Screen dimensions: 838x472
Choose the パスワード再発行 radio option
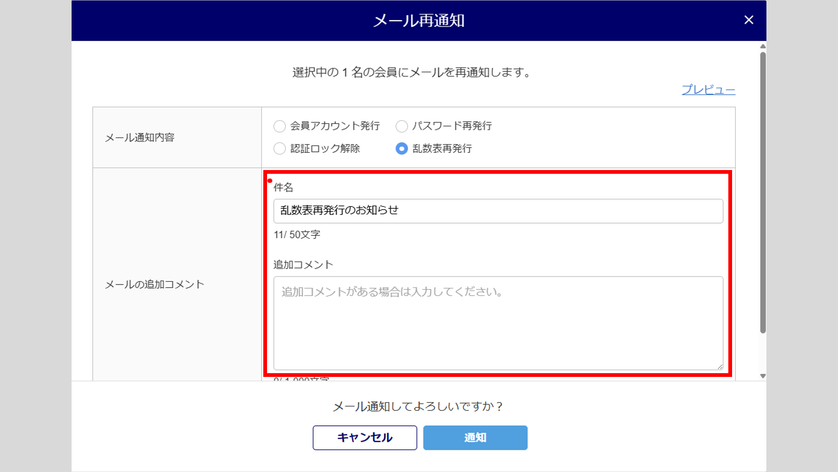[401, 126]
